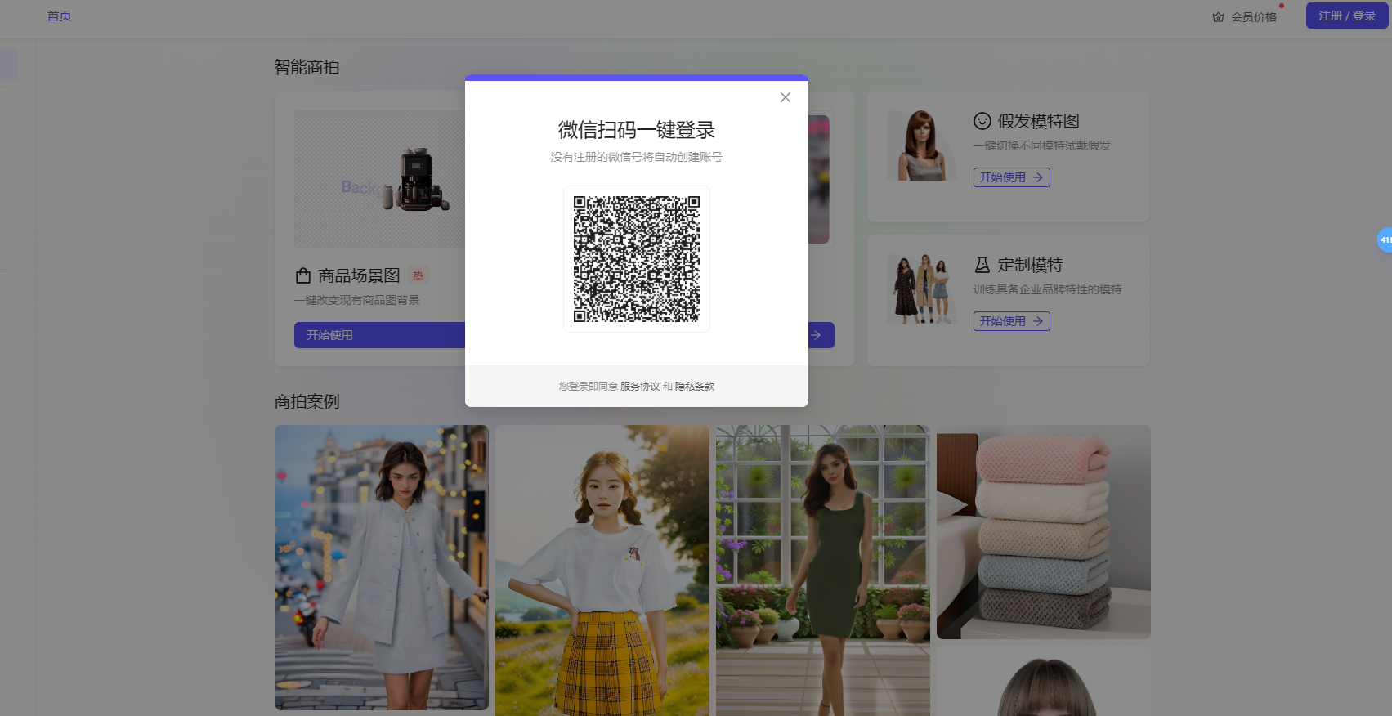Viewport: 1392px width, 716px height.
Task: Open the coffee machine product preview image
Action: point(379,179)
